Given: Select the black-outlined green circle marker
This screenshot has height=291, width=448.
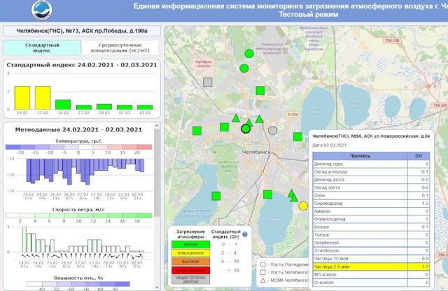Looking at the screenshot, I should 246,129.
